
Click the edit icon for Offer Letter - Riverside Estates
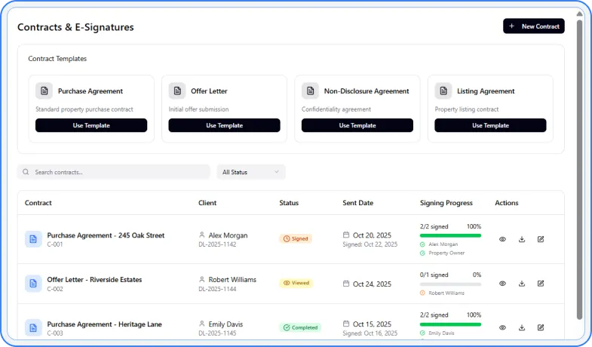[541, 284]
